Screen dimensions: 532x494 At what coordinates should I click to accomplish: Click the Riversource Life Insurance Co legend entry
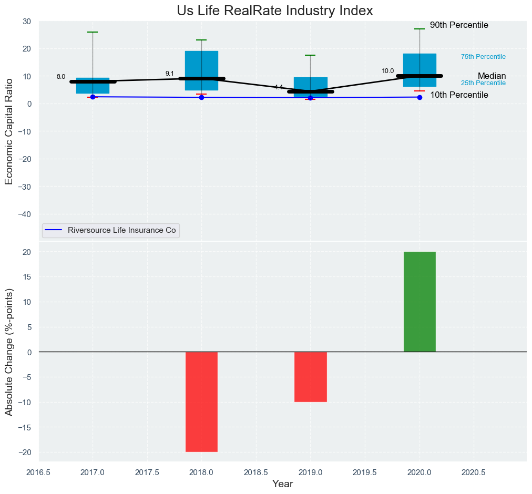110,230
